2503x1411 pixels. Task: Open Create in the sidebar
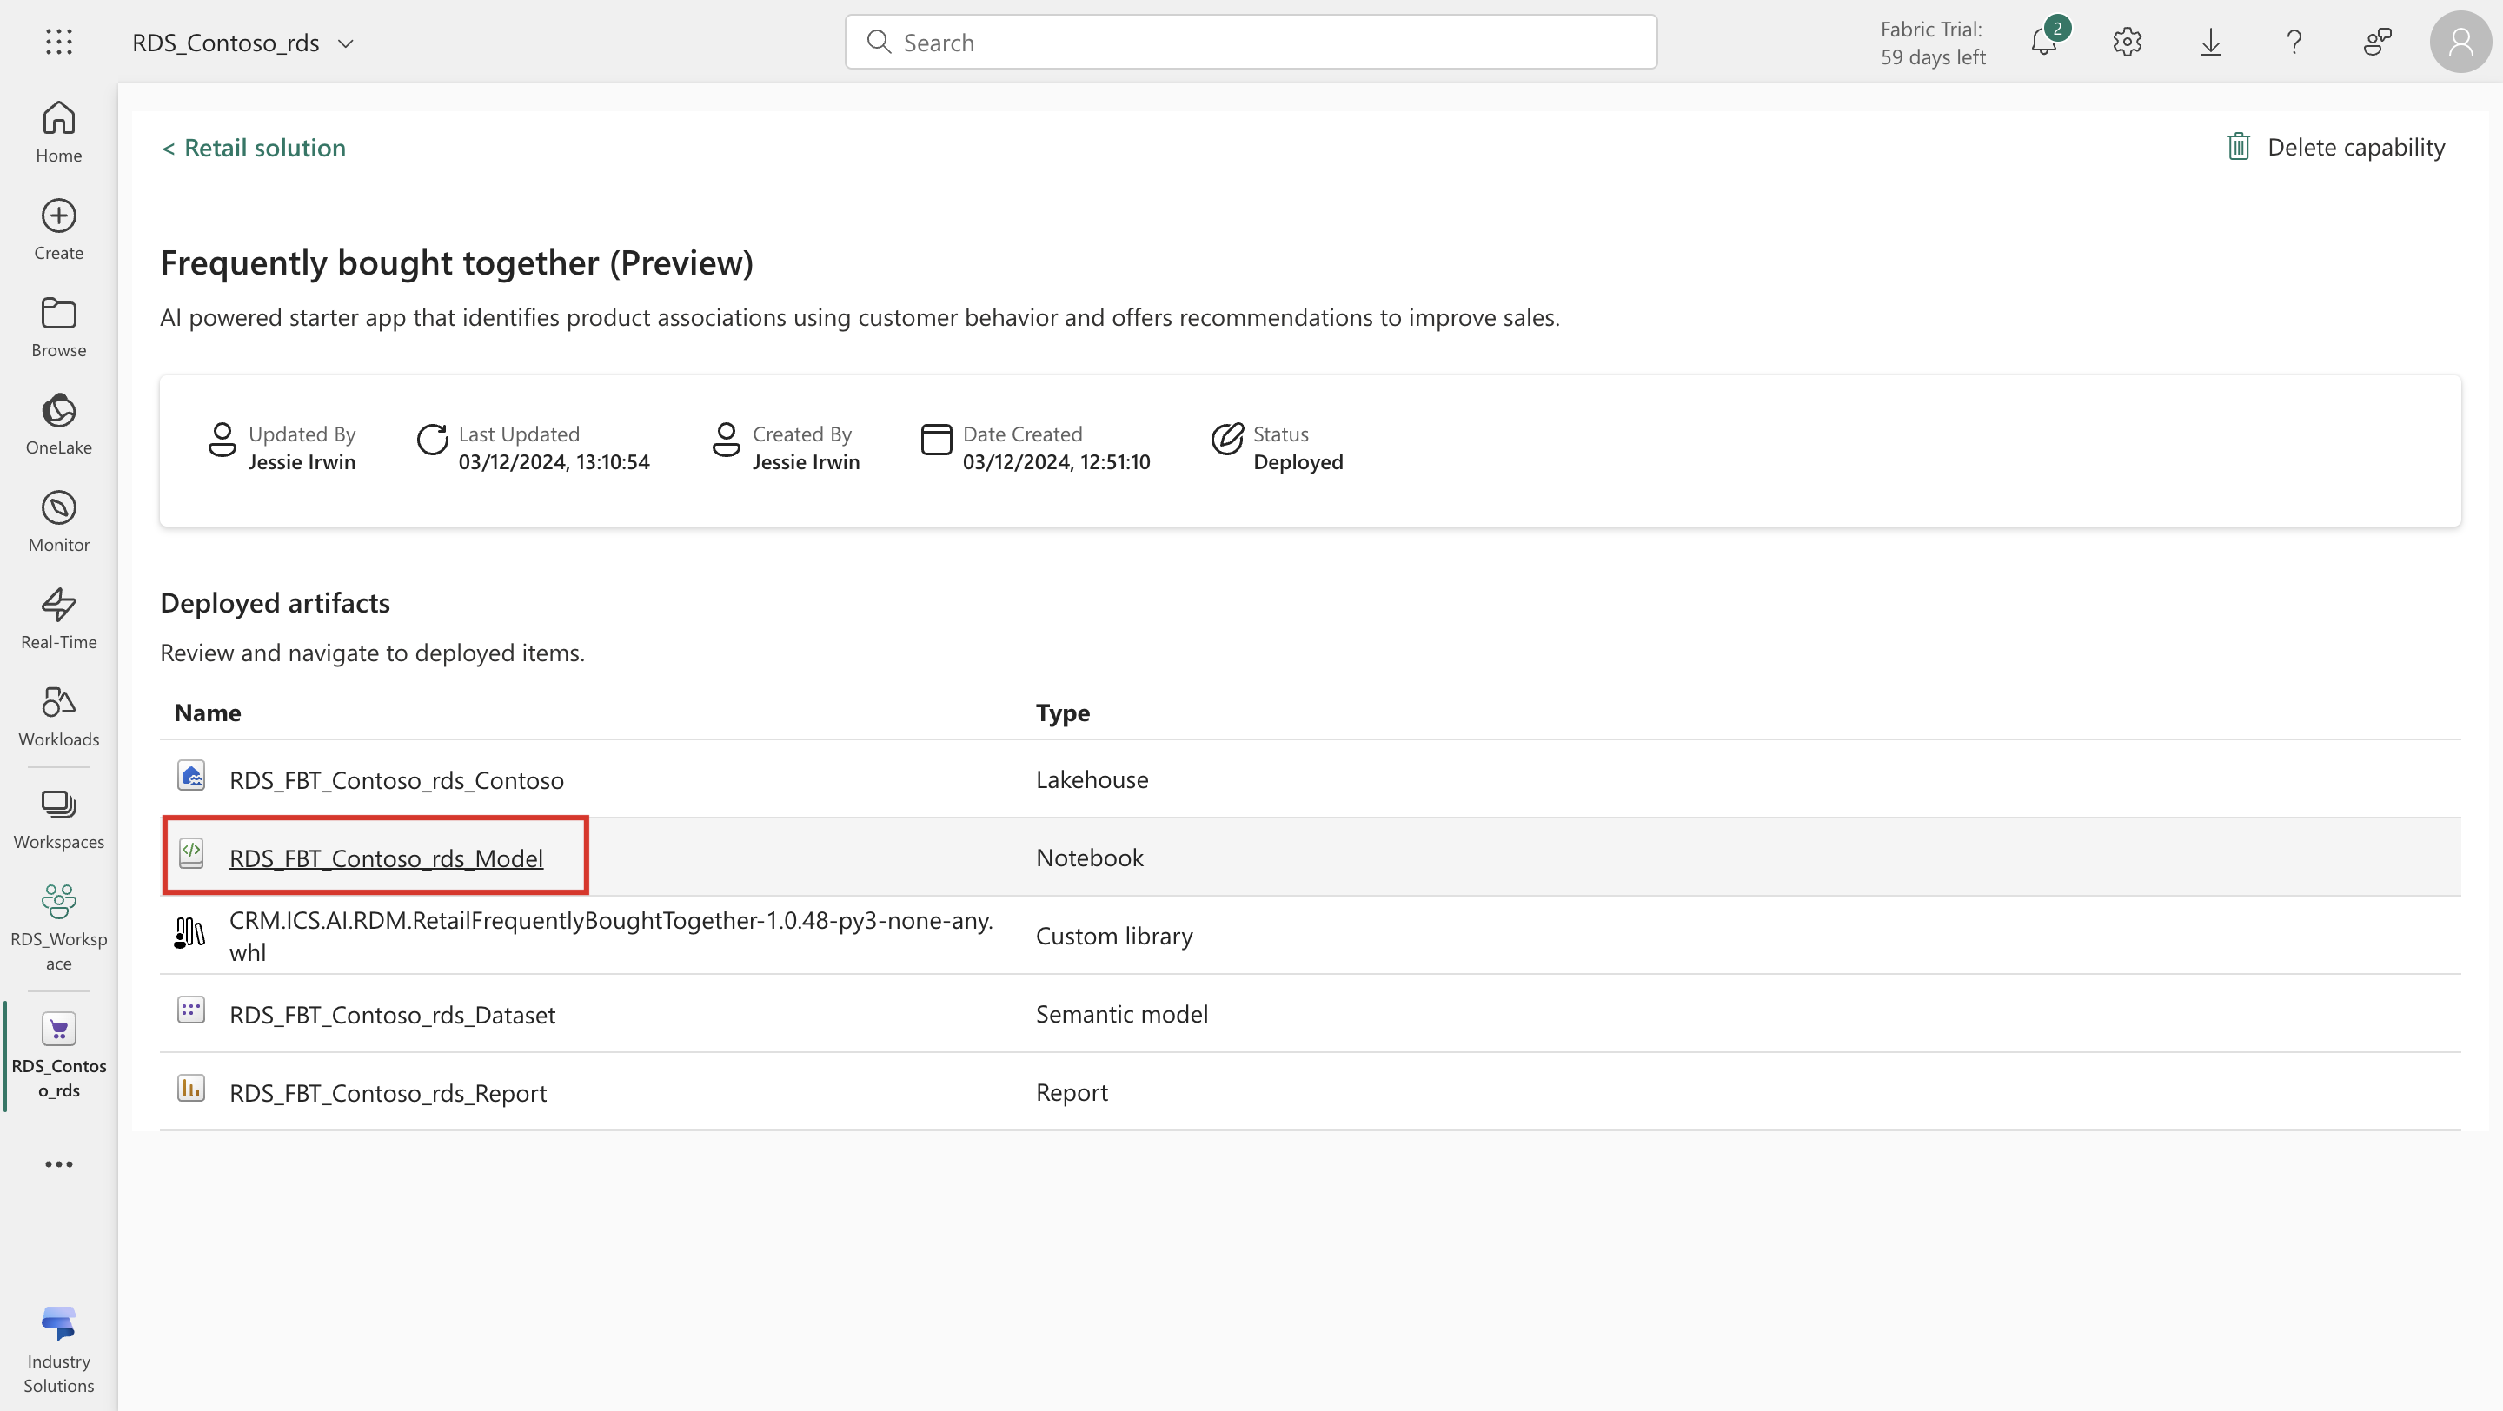(x=58, y=229)
